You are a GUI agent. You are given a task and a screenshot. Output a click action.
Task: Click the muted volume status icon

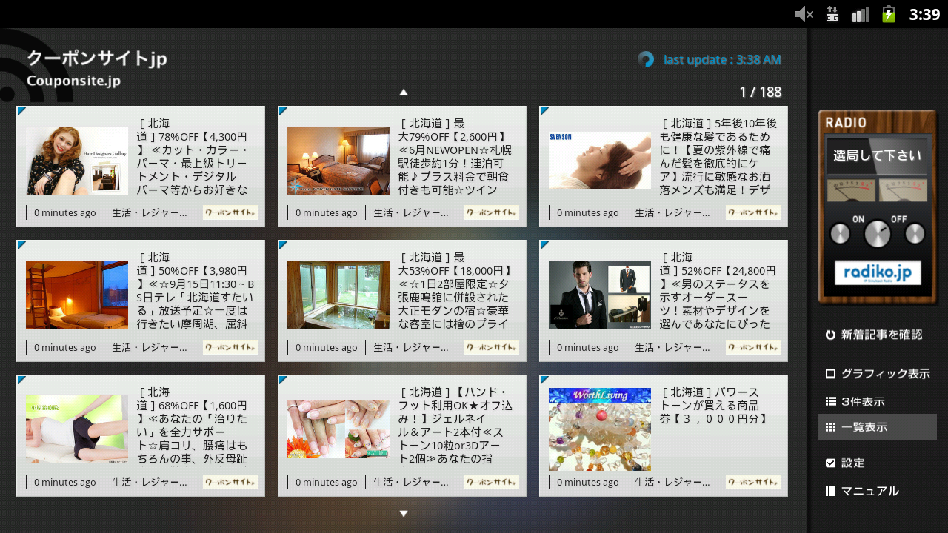(x=804, y=14)
